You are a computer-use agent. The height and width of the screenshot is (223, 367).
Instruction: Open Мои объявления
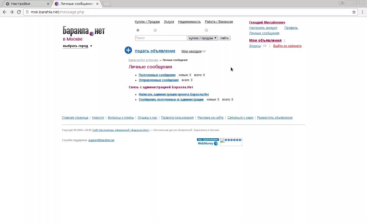click(x=265, y=40)
